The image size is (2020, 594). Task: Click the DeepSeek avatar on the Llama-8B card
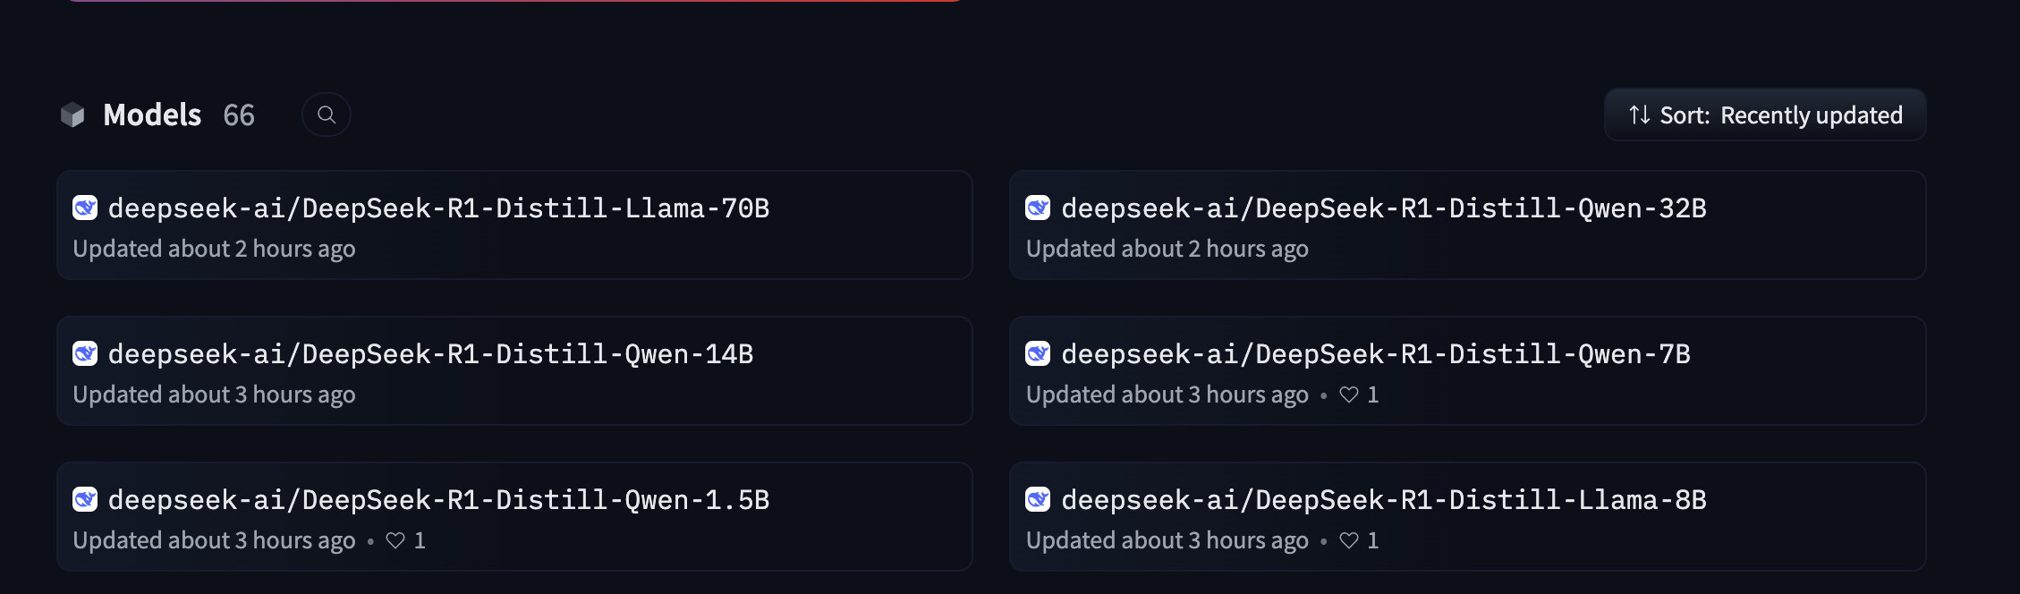[x=1038, y=500]
